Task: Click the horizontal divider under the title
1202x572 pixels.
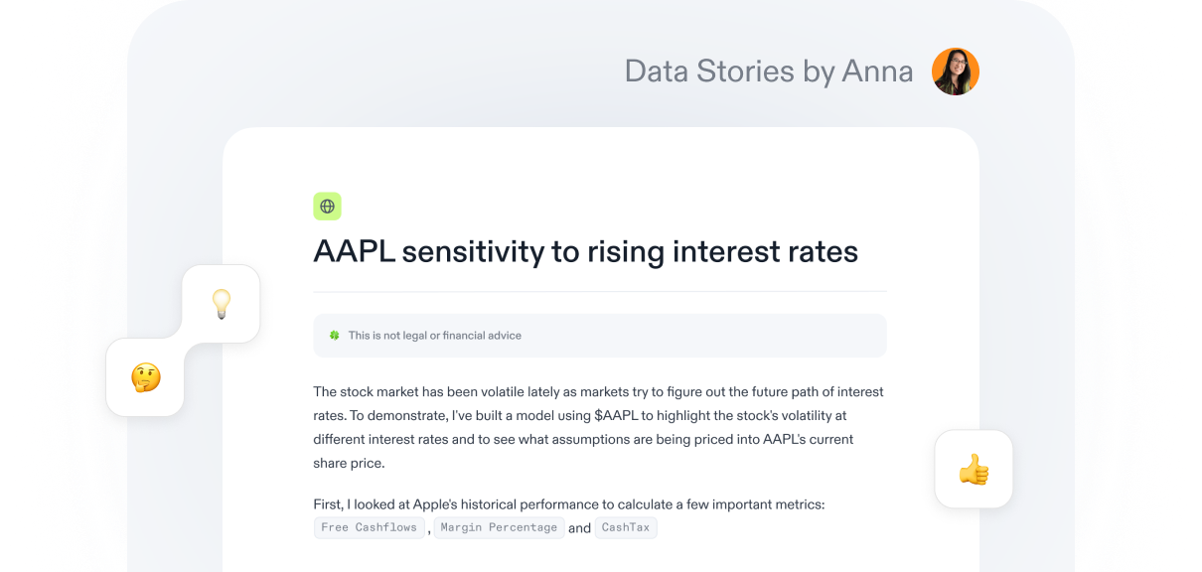Action: click(600, 292)
